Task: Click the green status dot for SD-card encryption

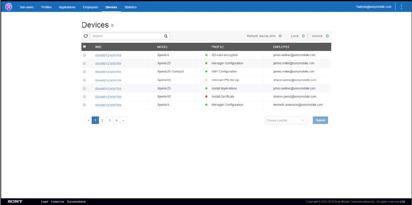Action: click(206, 55)
